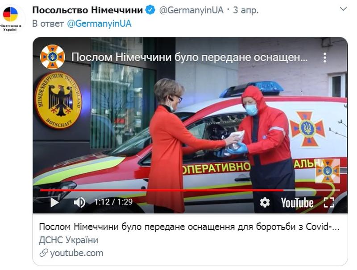Open the Посольство Німеччини profile avatar

click(x=10, y=19)
